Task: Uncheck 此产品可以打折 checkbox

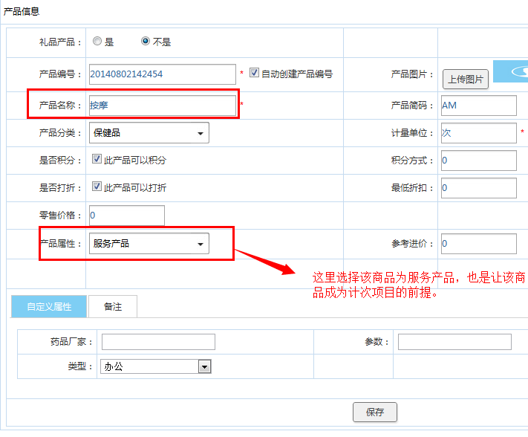Action: 97,187
